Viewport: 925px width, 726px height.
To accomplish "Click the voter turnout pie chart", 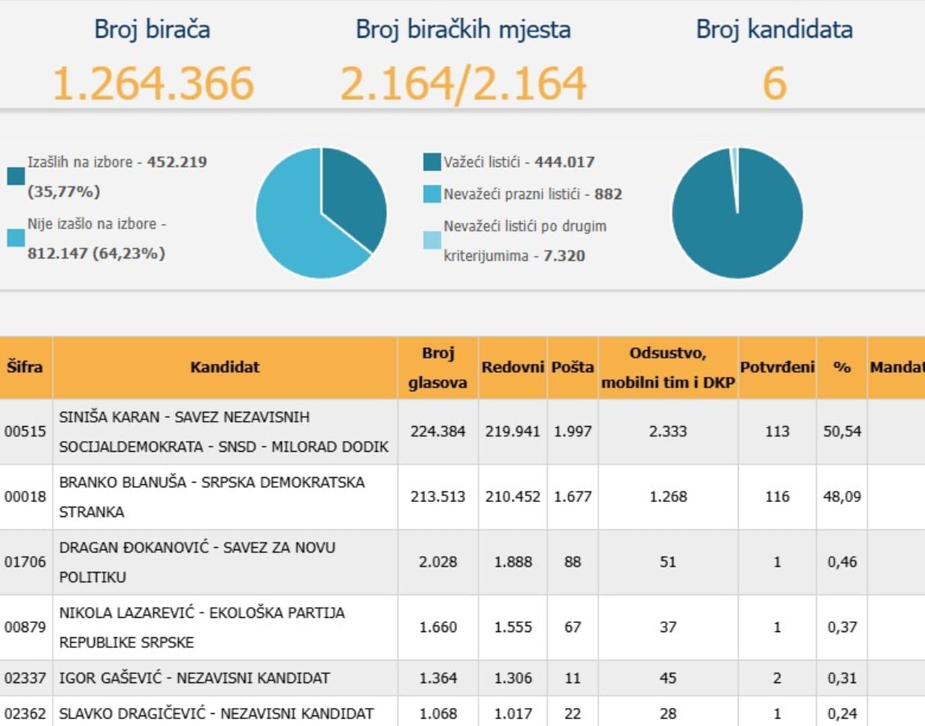I will 321,213.
